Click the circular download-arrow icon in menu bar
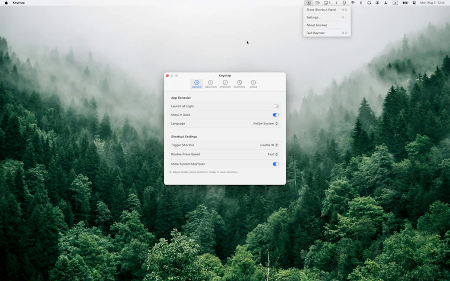 point(377,2)
